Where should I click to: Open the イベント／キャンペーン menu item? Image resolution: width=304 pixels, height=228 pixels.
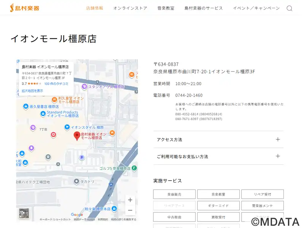[x=256, y=8]
